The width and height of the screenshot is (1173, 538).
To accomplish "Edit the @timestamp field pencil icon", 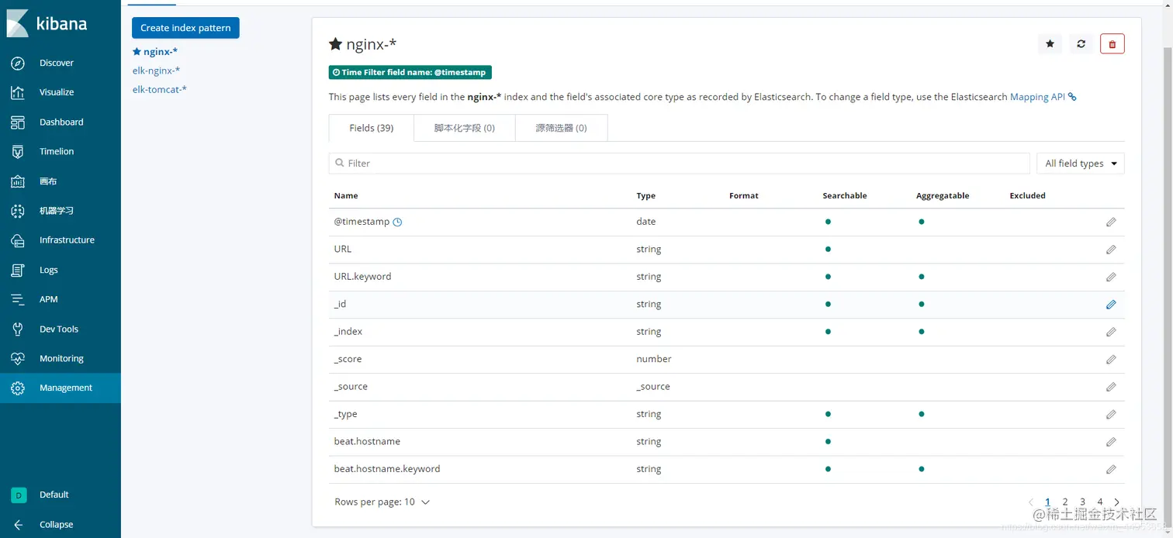I will pyautogui.click(x=1111, y=222).
